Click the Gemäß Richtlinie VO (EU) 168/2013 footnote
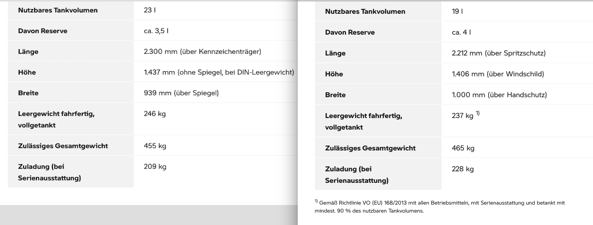593x225 pixels. pos(439,206)
